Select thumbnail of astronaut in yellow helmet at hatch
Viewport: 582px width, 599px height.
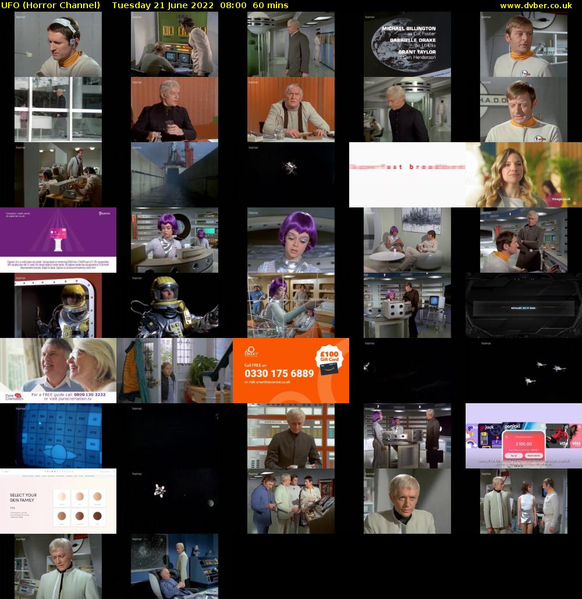pos(58,305)
